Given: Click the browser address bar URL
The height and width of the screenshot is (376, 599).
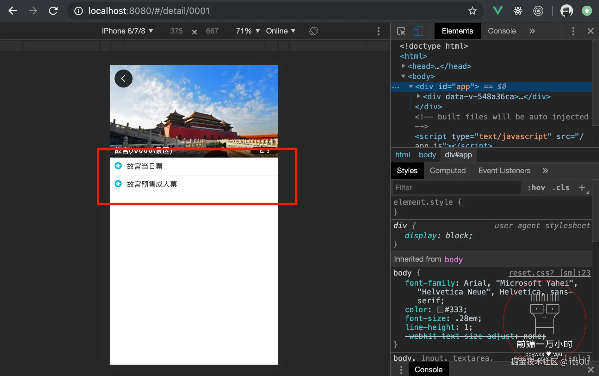Looking at the screenshot, I should (x=149, y=11).
